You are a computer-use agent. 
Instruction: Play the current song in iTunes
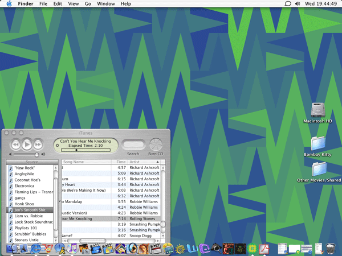click(x=27, y=144)
